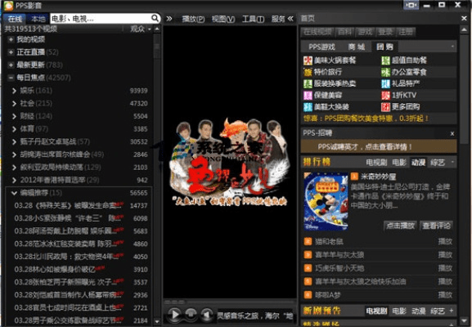Open the 服装换季热卖 icon

(308, 83)
